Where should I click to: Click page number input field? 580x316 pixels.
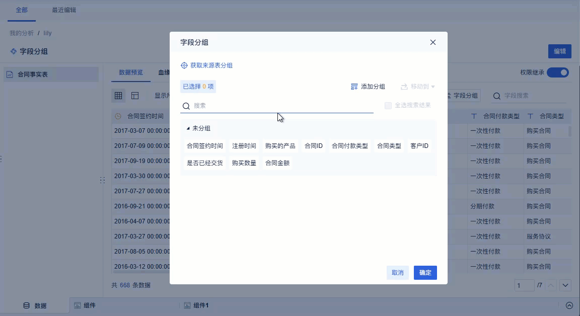524,285
